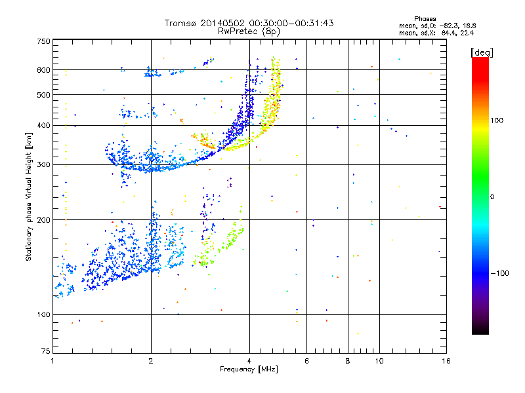Click the '-100' colorbar tick label

[x=499, y=273]
